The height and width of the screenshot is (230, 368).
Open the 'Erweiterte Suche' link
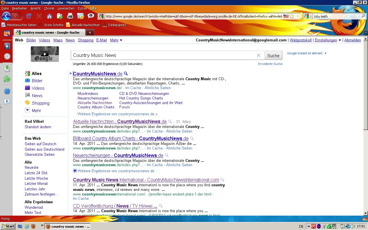[270, 64]
